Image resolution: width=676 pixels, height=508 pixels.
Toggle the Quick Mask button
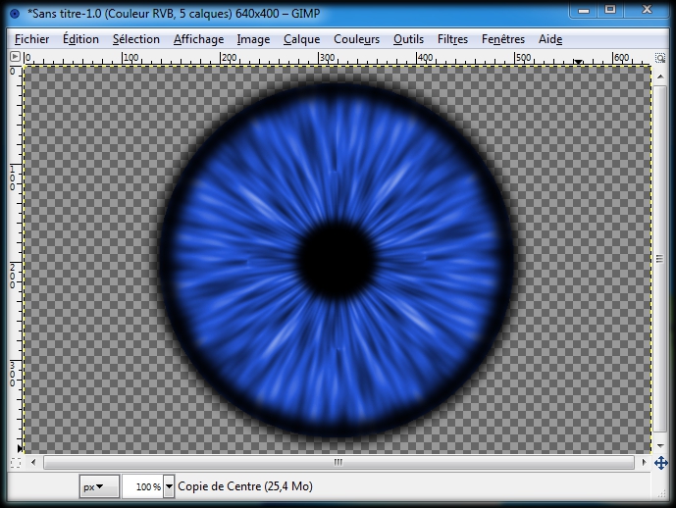click(x=15, y=462)
